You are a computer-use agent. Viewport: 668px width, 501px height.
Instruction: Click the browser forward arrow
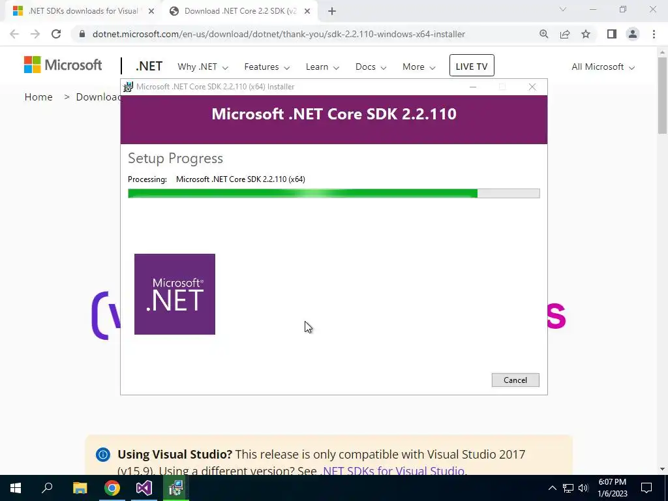35,34
